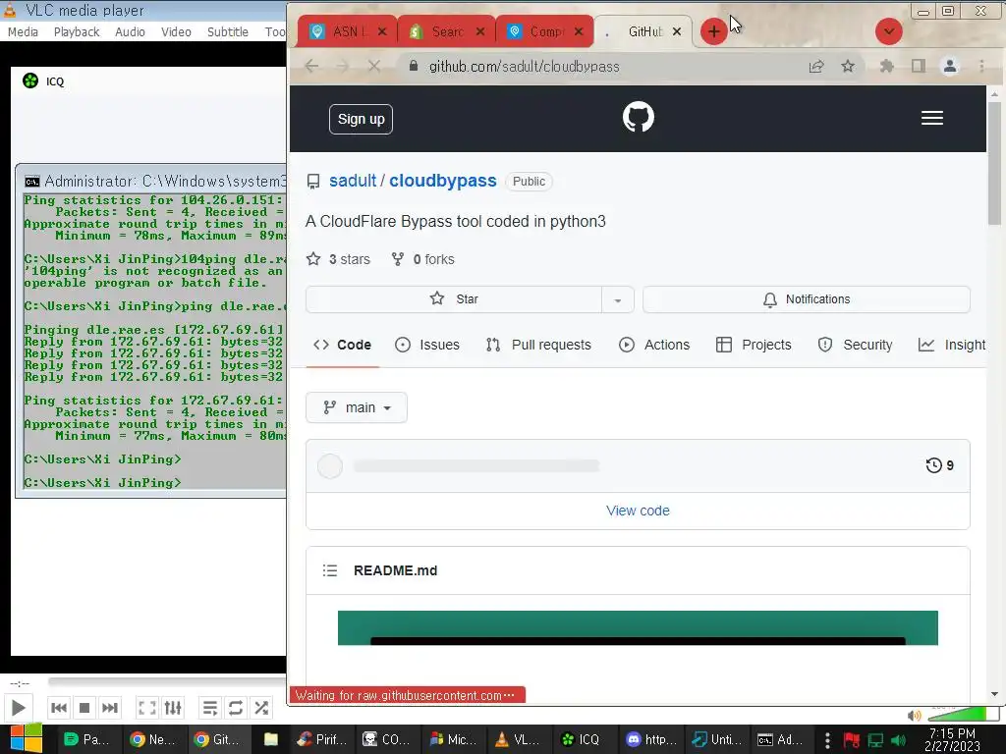Click the github.com address bar URL

pos(525,67)
